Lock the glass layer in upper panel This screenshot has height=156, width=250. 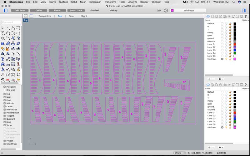point(230,35)
